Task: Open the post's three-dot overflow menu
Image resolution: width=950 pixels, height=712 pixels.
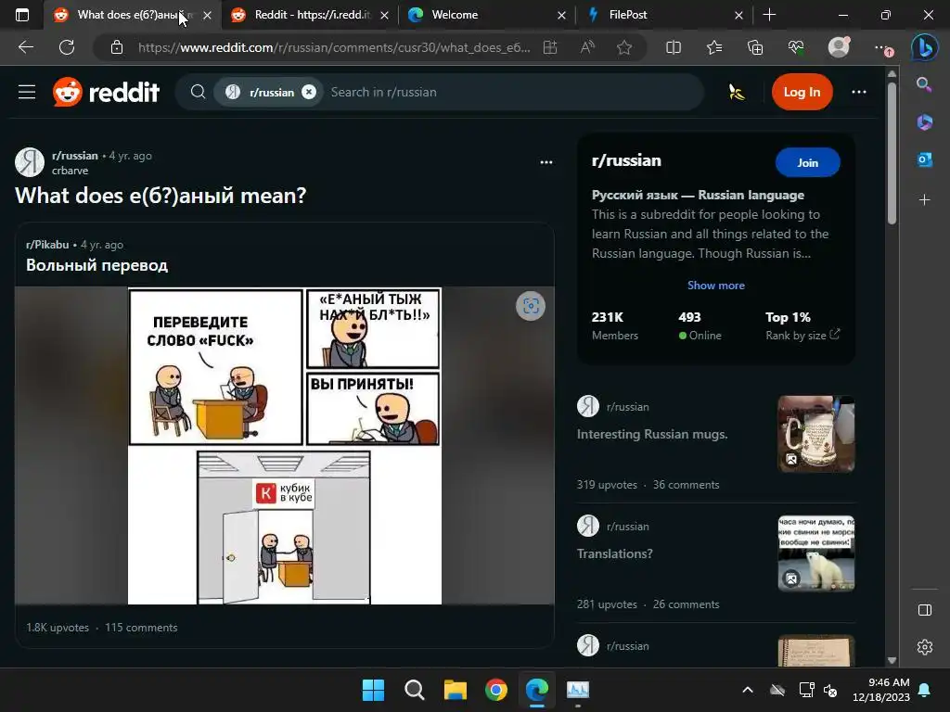Action: pos(546,162)
